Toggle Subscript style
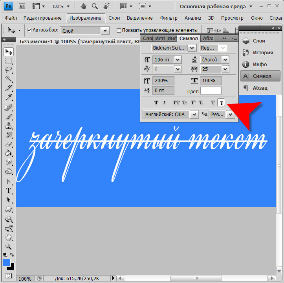Viewport: 284px width, 283px height. [x=201, y=103]
